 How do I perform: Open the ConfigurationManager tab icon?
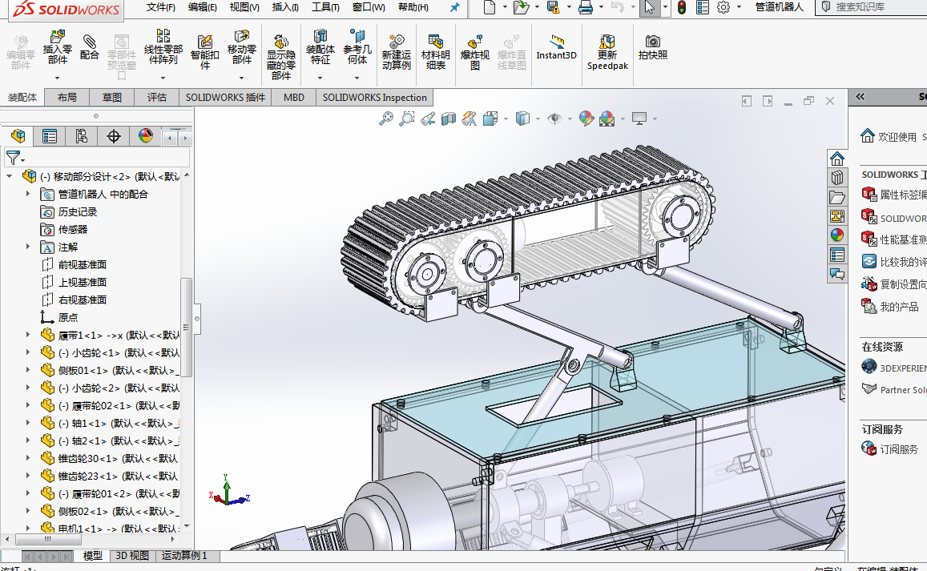[x=82, y=136]
